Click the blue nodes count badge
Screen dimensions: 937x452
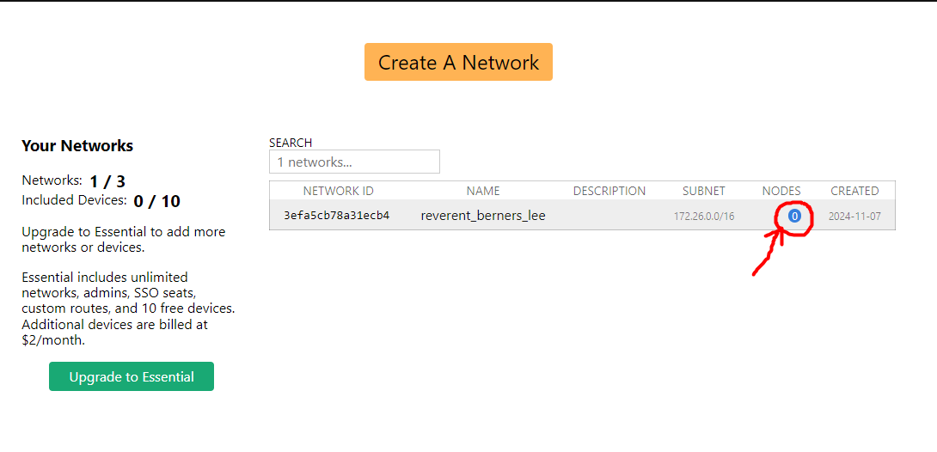click(x=794, y=217)
